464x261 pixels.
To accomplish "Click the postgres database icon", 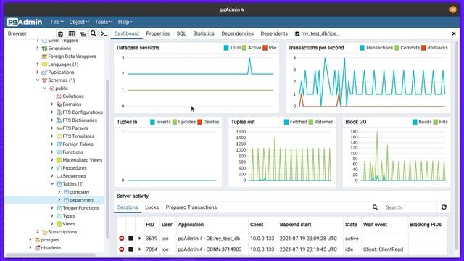I will coord(37,240).
